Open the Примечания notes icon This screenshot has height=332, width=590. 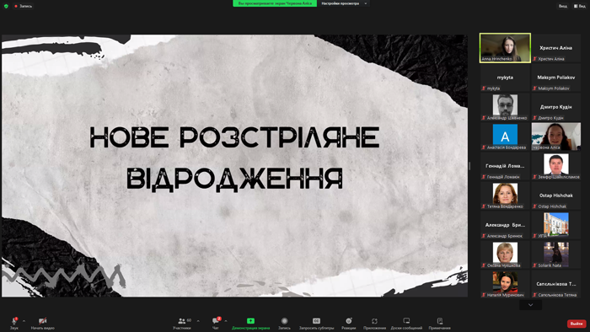[x=439, y=321]
